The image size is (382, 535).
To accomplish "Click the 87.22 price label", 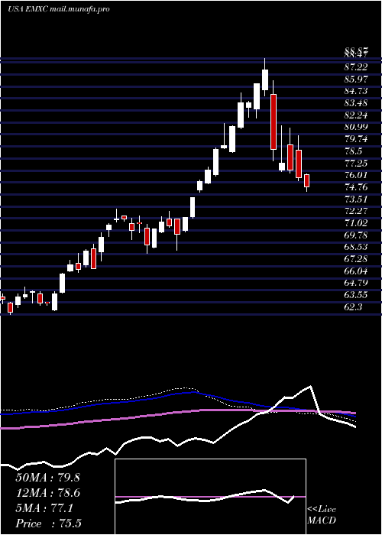I will (x=358, y=67).
